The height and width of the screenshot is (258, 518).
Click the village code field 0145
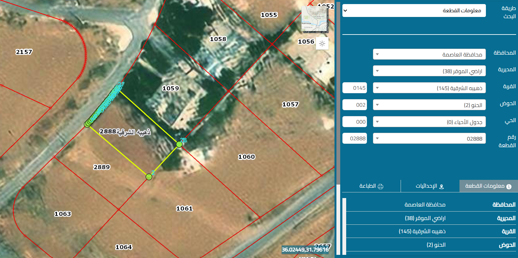coord(355,88)
